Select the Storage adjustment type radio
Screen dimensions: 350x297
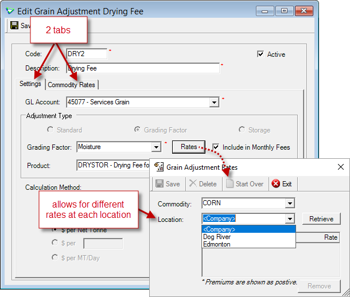pyautogui.click(x=242, y=130)
